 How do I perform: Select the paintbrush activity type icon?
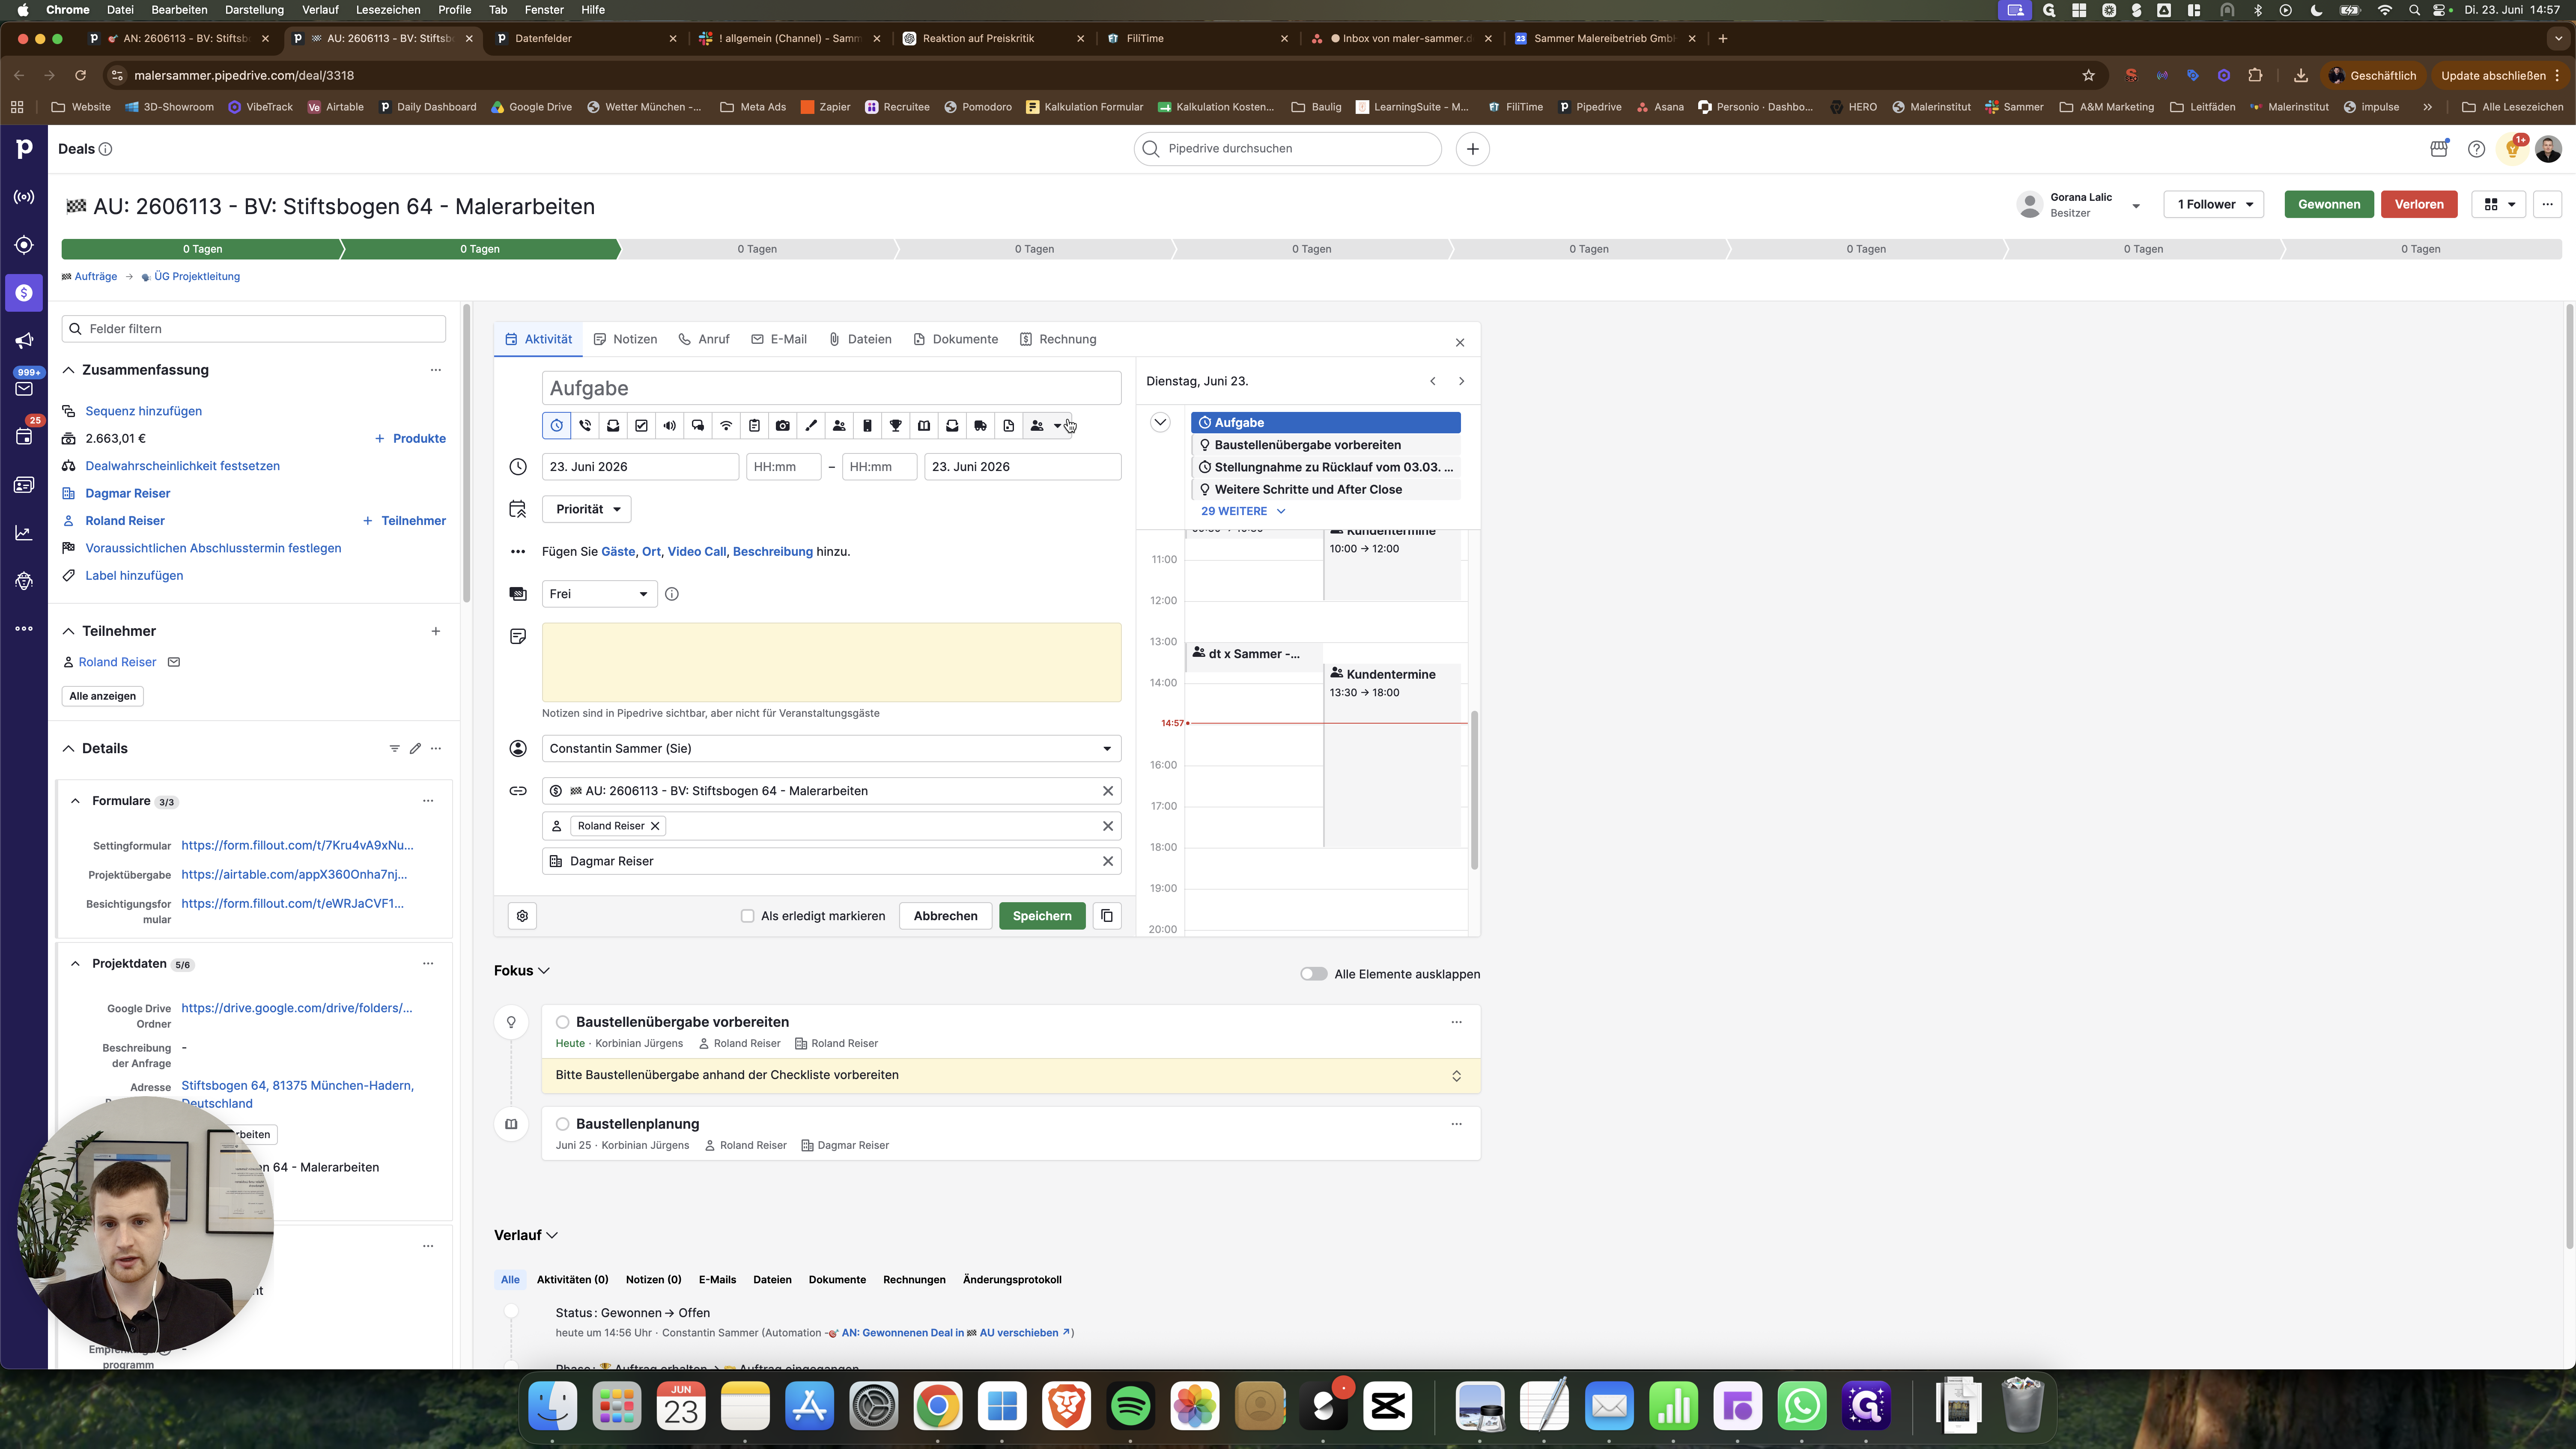811,426
